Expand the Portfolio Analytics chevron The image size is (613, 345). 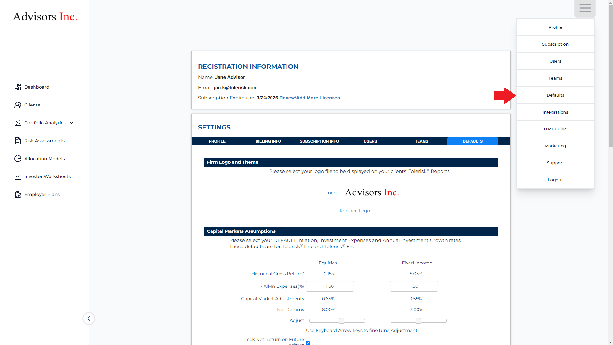(72, 123)
